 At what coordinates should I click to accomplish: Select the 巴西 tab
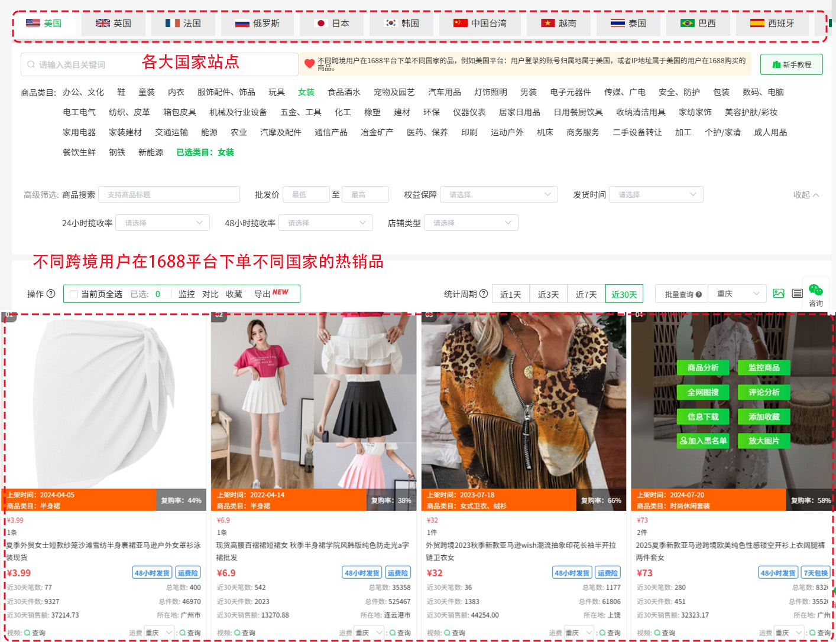click(698, 24)
